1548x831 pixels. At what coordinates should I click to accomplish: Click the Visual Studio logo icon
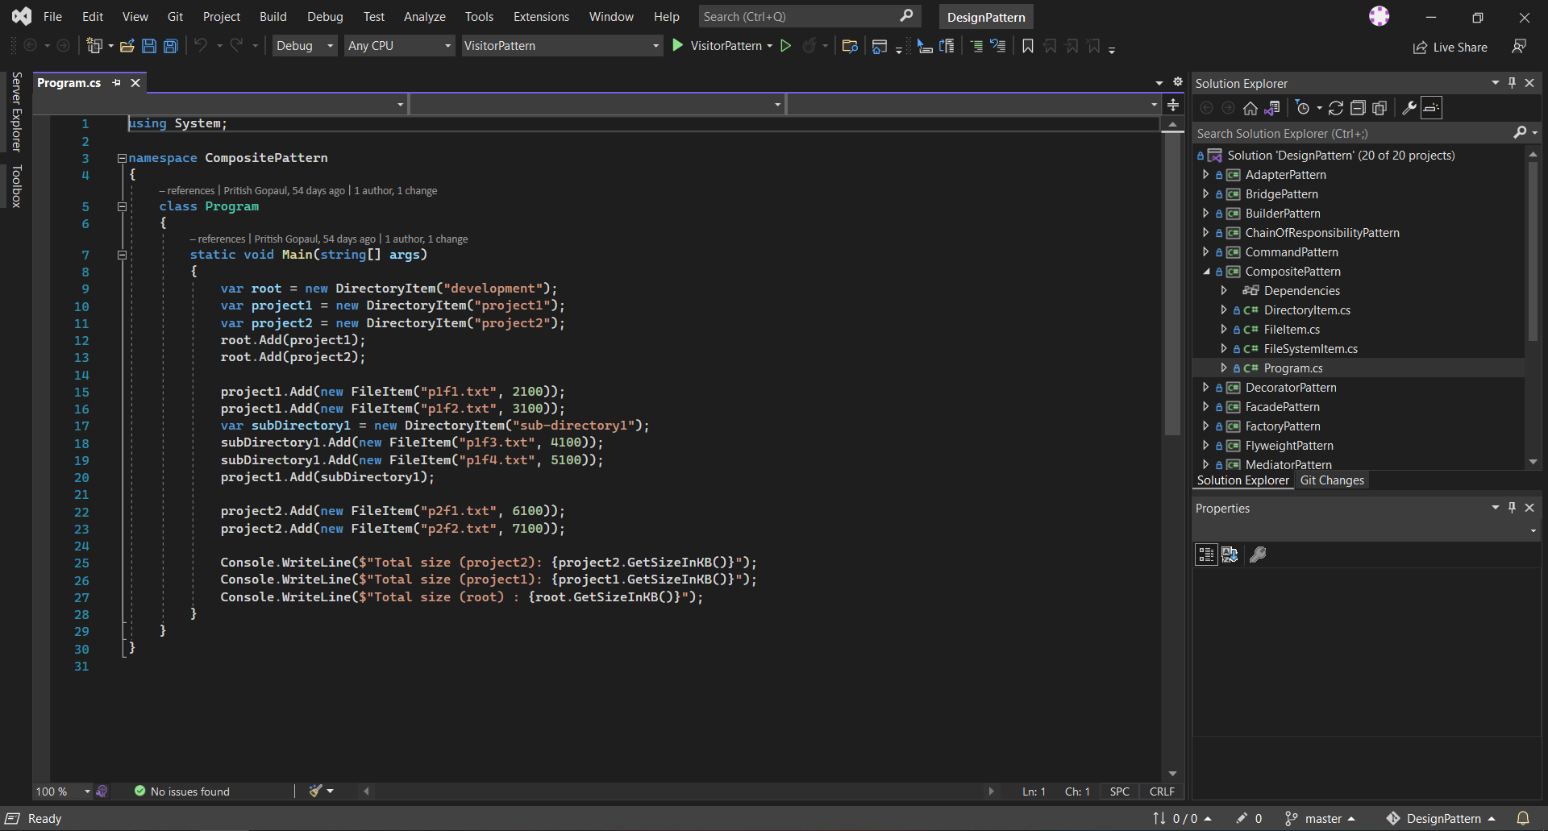[x=22, y=16]
